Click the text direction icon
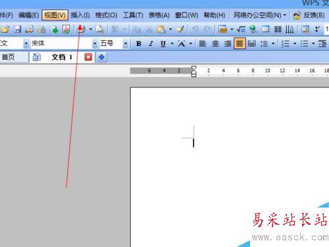Image resolution: width=329 pixels, height=247 pixels. [290, 29]
